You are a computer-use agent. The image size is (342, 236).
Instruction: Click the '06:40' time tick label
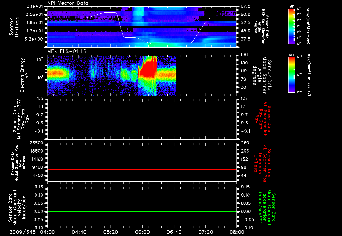click(x=174, y=232)
